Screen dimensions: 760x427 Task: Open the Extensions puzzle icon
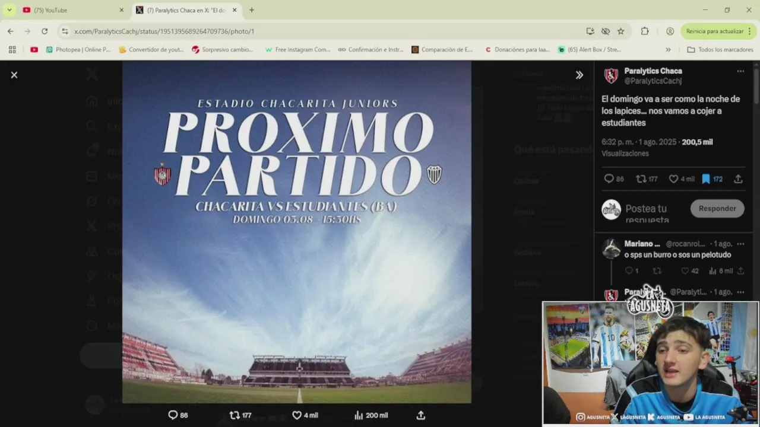pos(645,31)
